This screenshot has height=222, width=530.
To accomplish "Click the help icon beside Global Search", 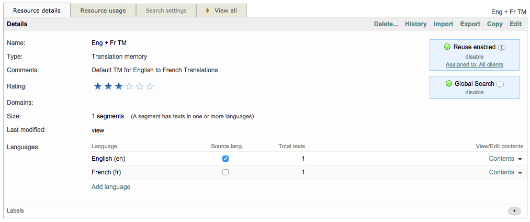I will [x=500, y=84].
